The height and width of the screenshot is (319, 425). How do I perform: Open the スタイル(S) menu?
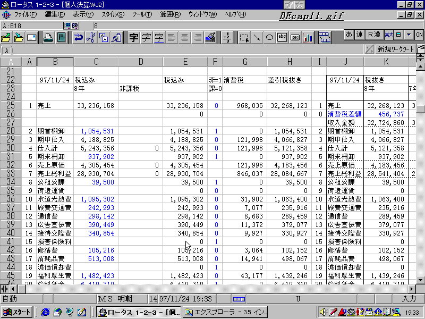(113, 14)
